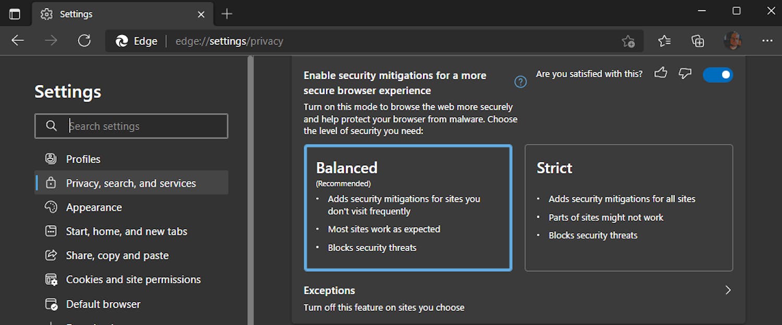This screenshot has height=325, width=782.
Task: Disable security mitigations toggle
Action: click(718, 74)
